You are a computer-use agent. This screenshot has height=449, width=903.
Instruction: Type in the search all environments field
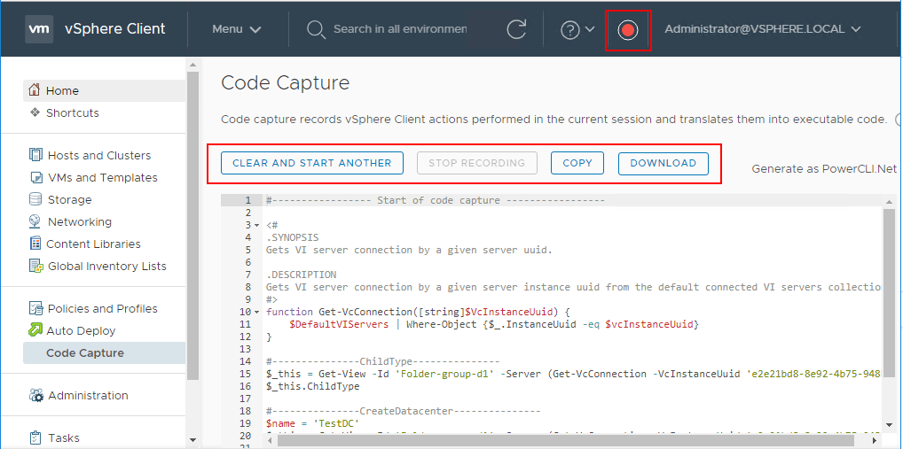399,29
